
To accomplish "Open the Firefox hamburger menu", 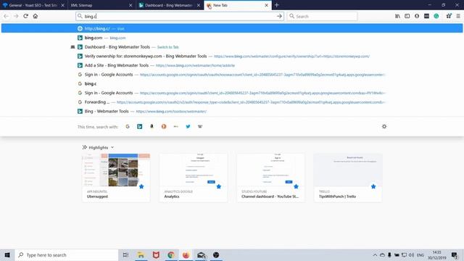I will click(458, 16).
